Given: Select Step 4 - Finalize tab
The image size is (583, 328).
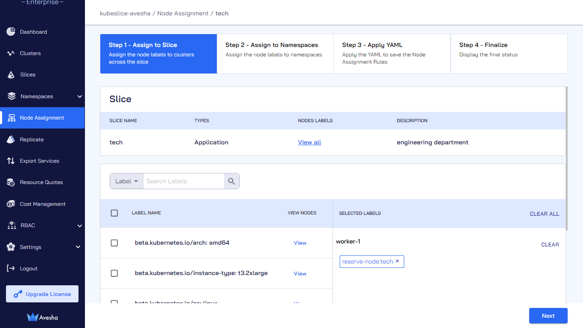Looking at the screenshot, I should tap(509, 54).
